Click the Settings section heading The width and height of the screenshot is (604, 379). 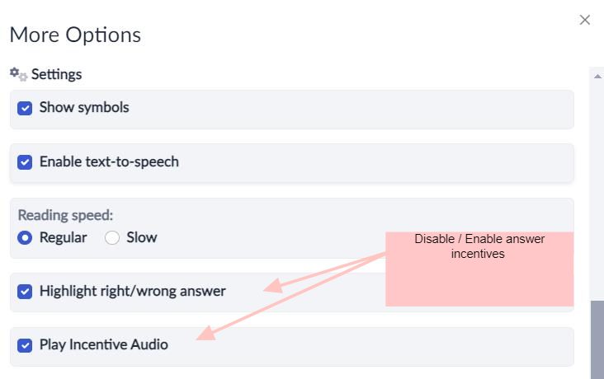[56, 74]
